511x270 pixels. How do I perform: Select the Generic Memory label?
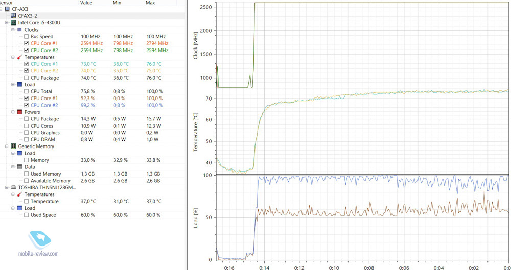click(36, 146)
